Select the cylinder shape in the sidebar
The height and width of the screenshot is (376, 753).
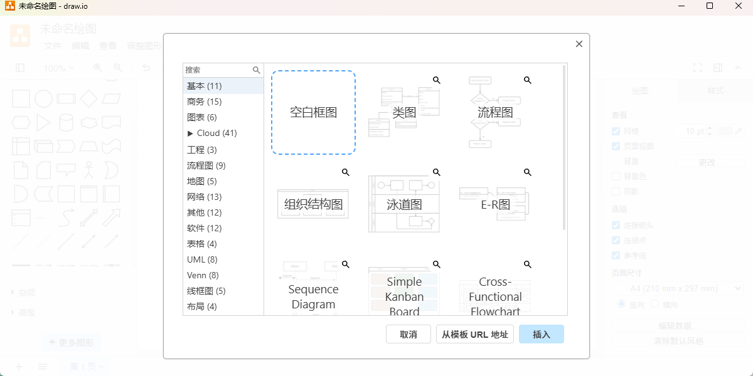66,122
